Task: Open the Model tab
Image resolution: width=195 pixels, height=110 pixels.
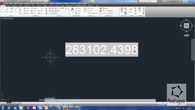Action: 9,103
